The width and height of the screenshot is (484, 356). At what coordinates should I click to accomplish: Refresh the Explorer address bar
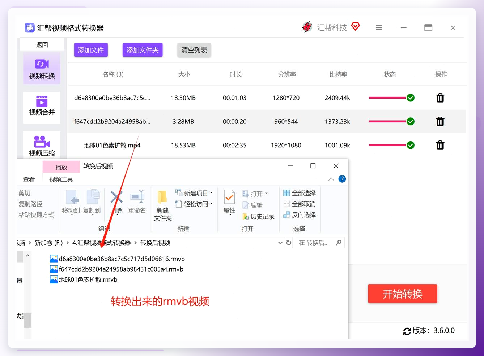tap(289, 243)
